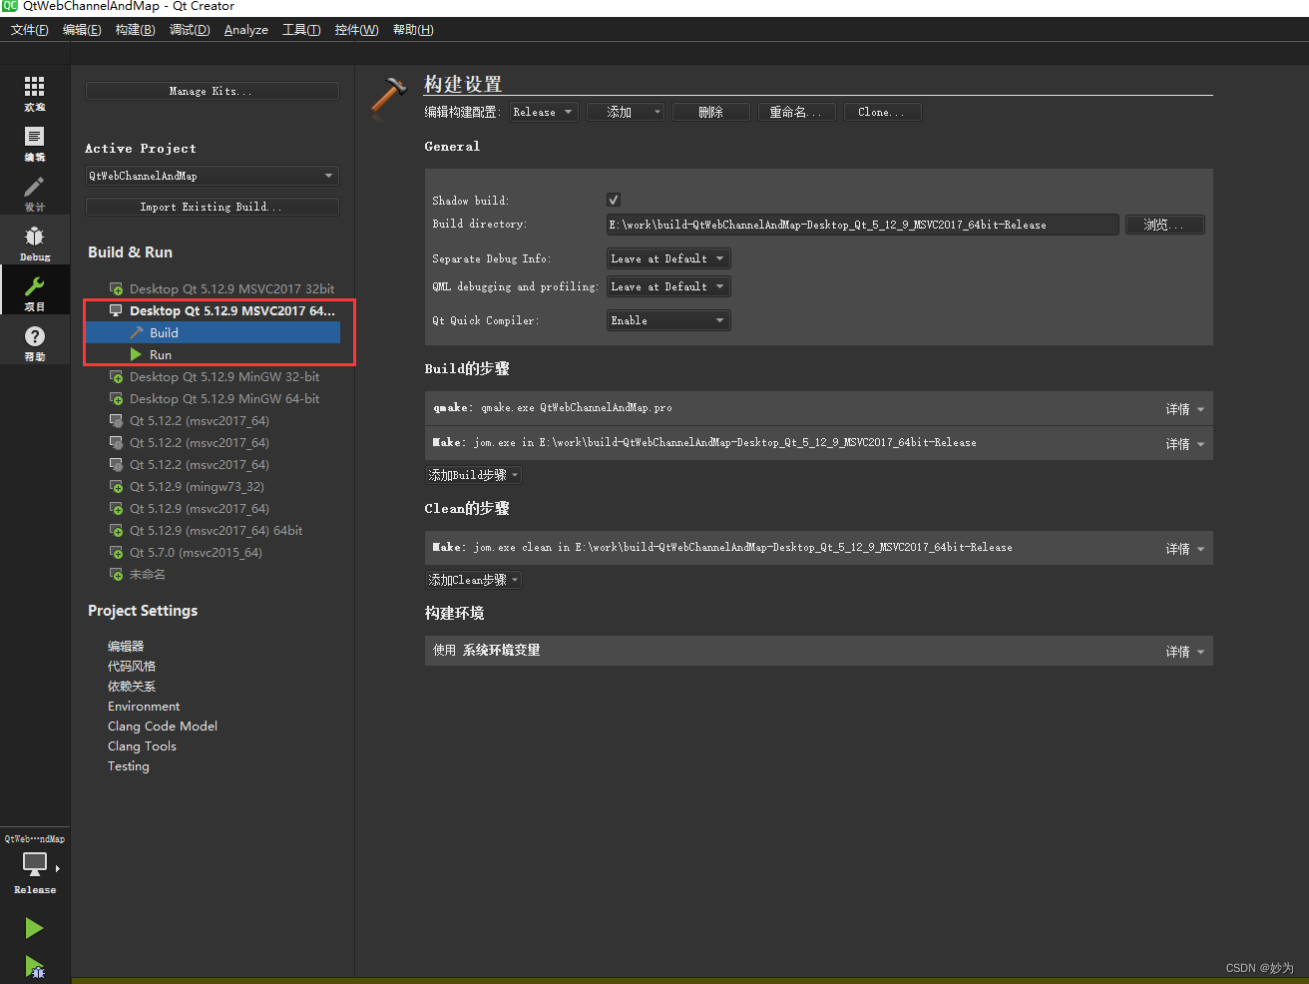Click icon next to 未命名 kit
1309x984 pixels.
(x=116, y=575)
